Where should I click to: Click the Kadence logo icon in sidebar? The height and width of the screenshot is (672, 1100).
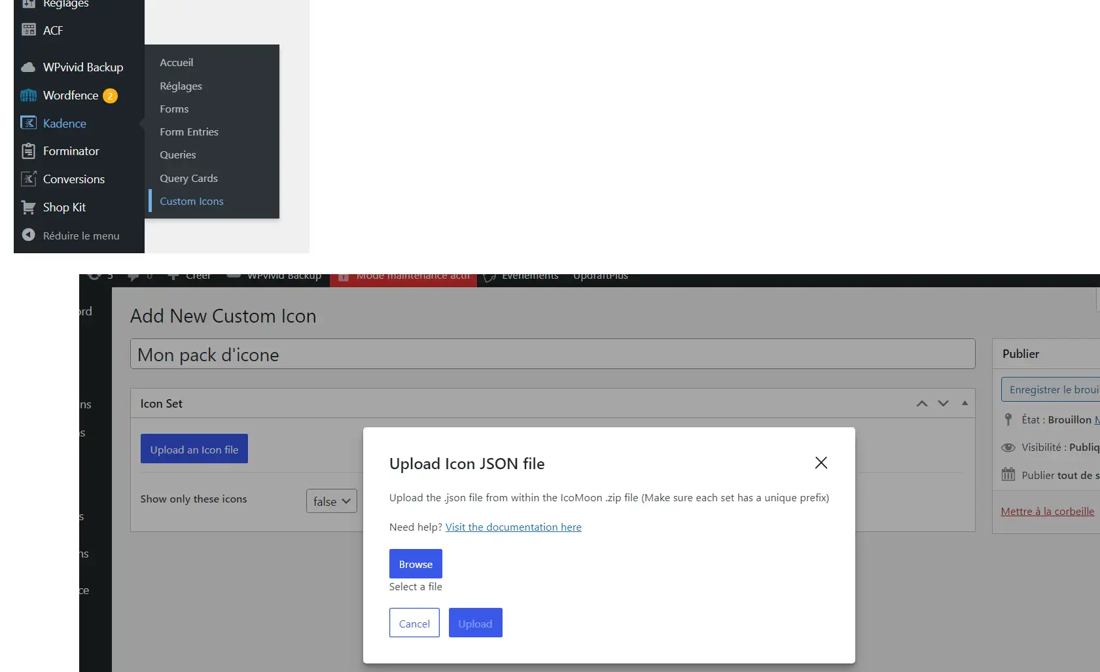point(28,123)
